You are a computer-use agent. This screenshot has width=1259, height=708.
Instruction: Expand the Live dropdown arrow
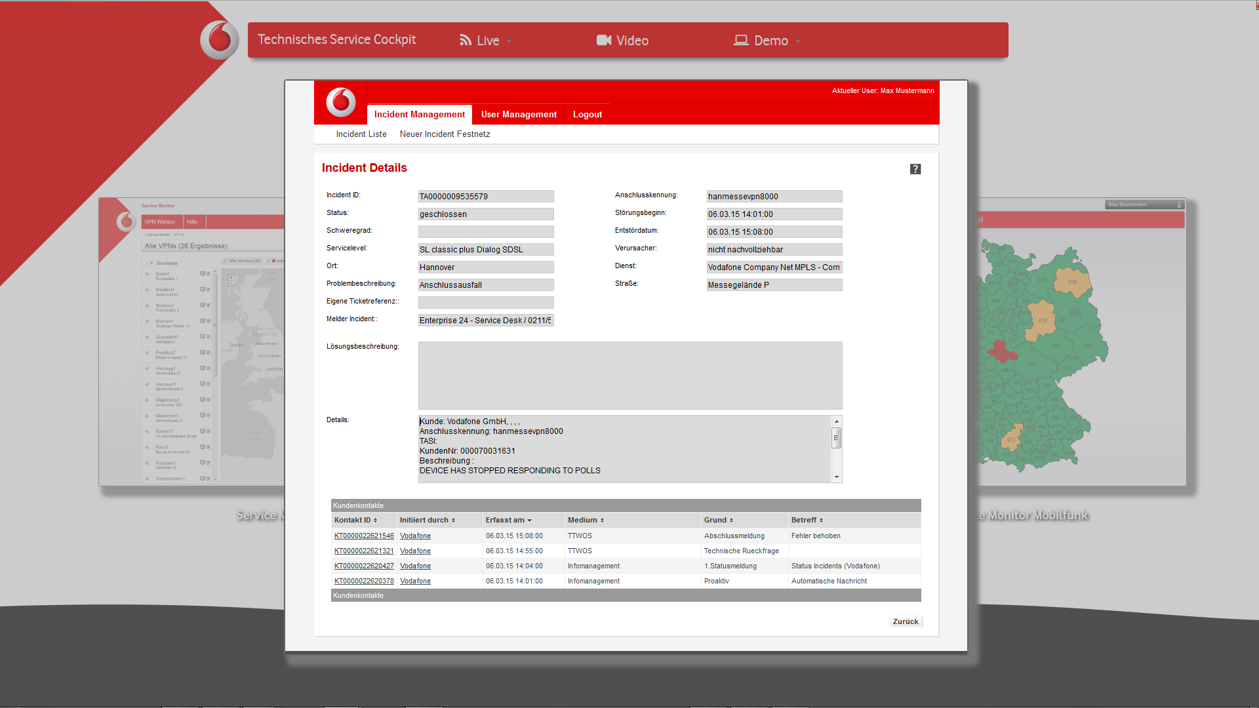pyautogui.click(x=509, y=41)
